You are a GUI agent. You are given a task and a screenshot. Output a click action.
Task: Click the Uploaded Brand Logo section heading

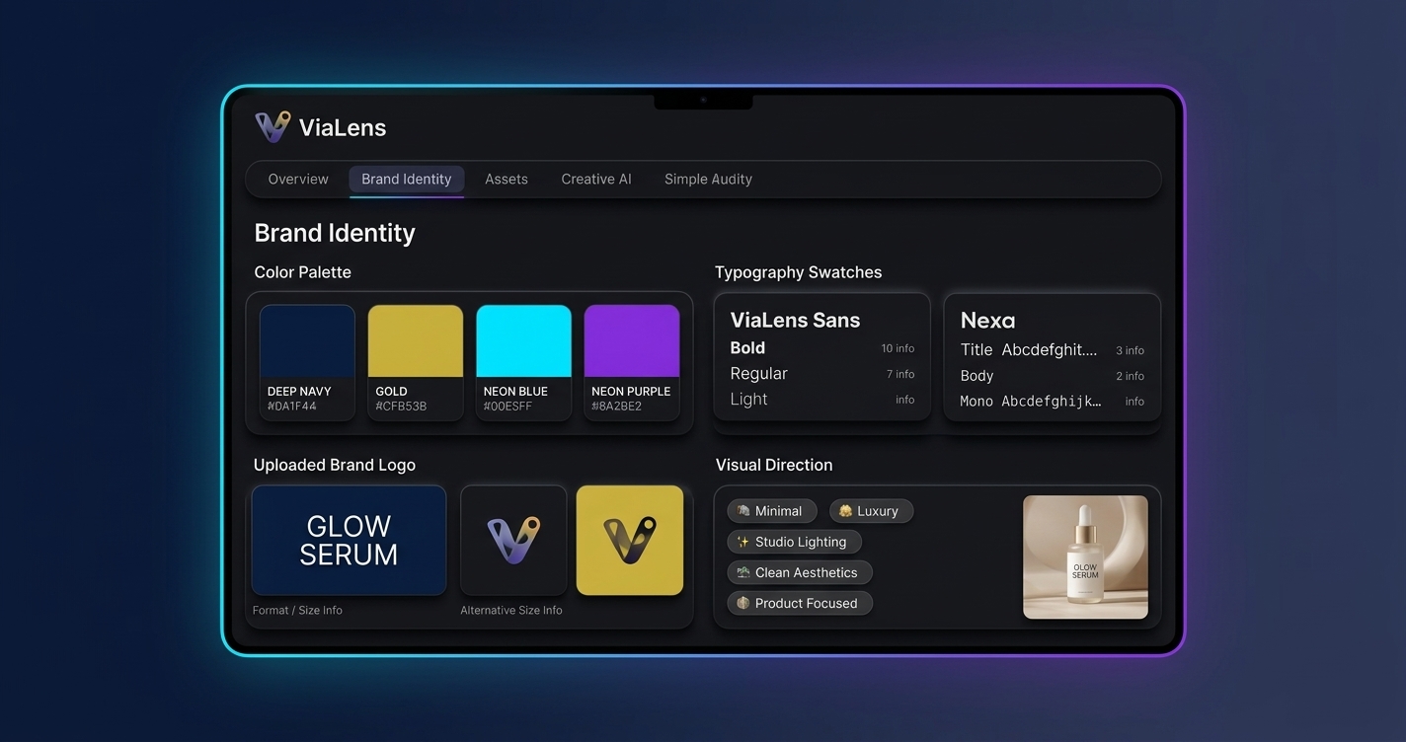coord(335,465)
